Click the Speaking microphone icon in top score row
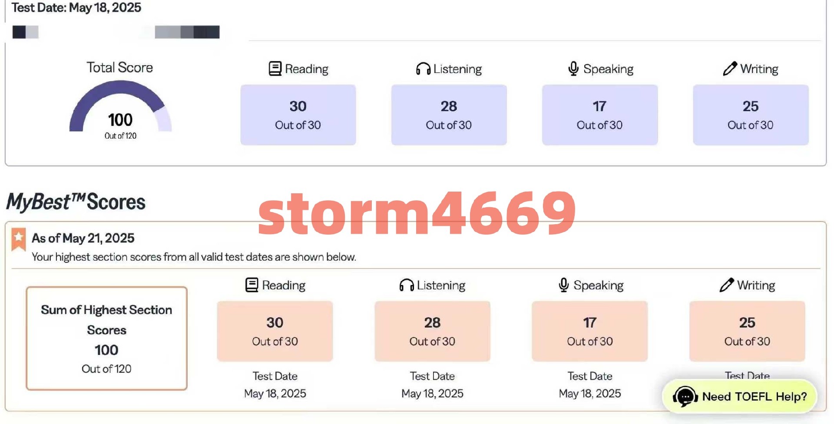 (x=573, y=69)
